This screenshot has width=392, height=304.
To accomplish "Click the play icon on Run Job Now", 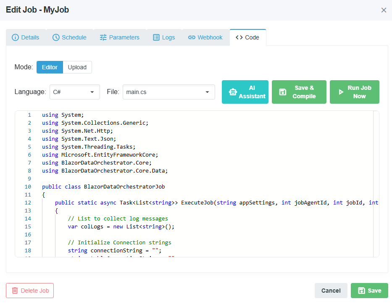I will 341,92.
